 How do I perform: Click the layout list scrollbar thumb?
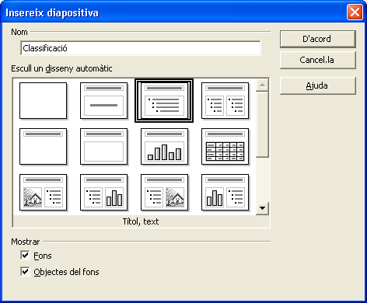(x=262, y=124)
